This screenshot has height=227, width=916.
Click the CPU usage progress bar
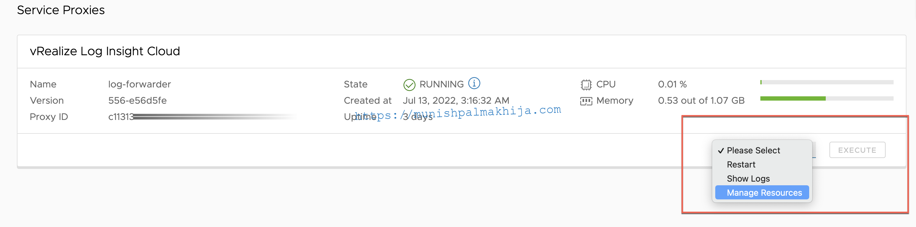pyautogui.click(x=826, y=82)
